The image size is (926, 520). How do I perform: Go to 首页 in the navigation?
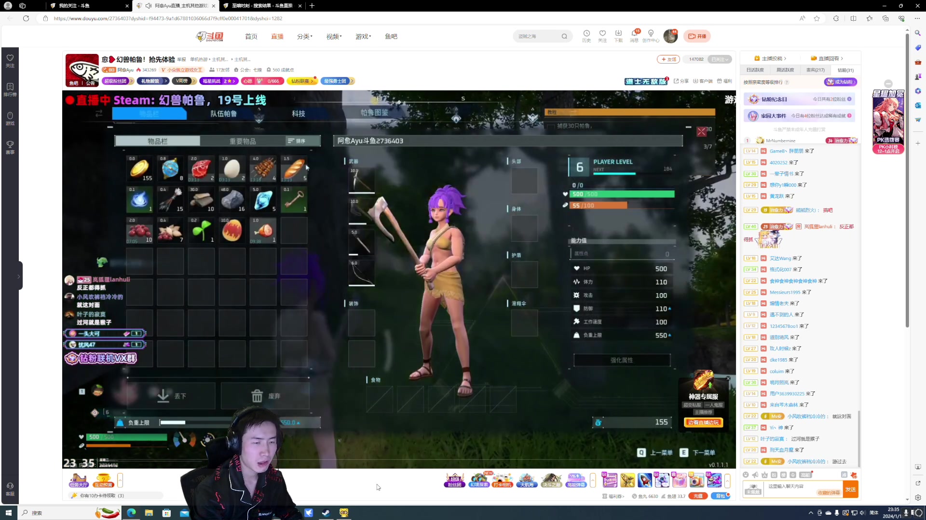[251, 37]
